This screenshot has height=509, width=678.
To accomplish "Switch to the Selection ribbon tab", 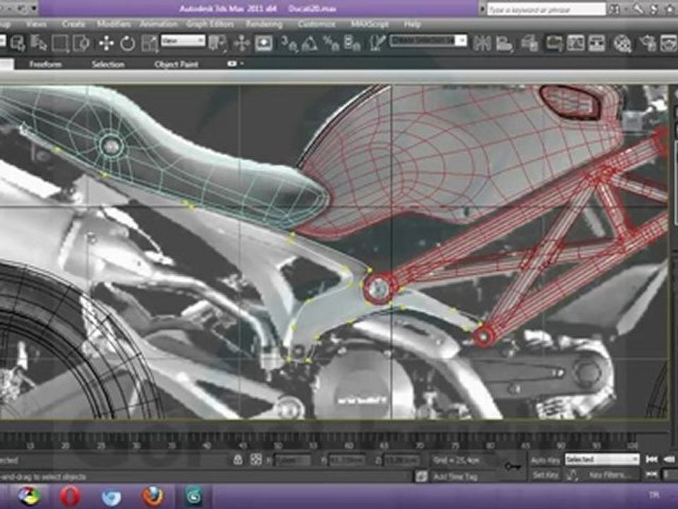I will tap(108, 64).
